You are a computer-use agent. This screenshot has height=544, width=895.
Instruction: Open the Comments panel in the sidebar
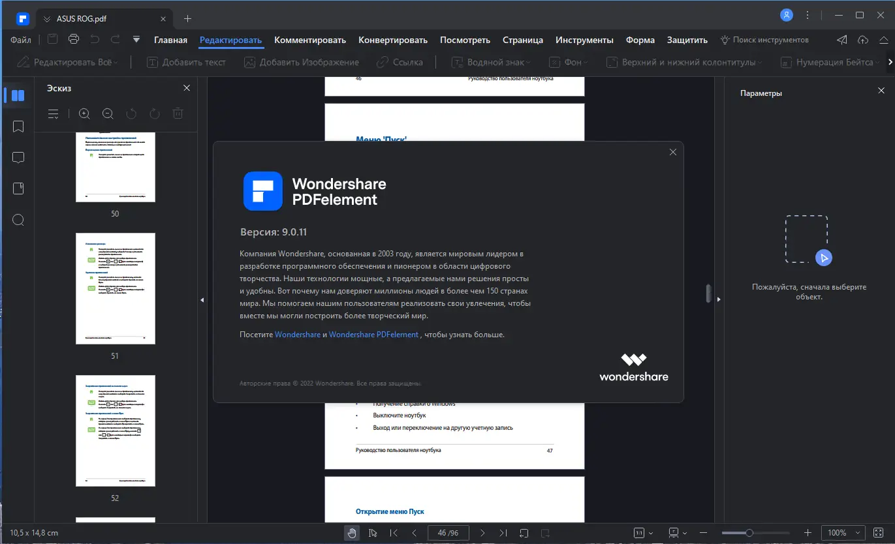(18, 157)
